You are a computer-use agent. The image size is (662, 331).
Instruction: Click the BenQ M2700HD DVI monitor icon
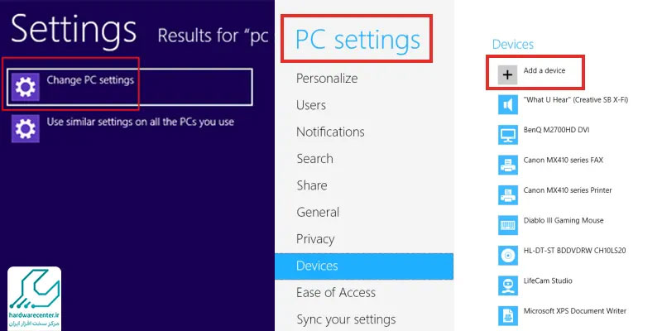pyautogui.click(x=507, y=135)
